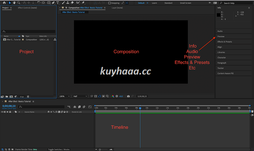Viewport: 254px width, 151px height.
Task: Open the Project panel menu
Action: pyautogui.click(x=11, y=8)
